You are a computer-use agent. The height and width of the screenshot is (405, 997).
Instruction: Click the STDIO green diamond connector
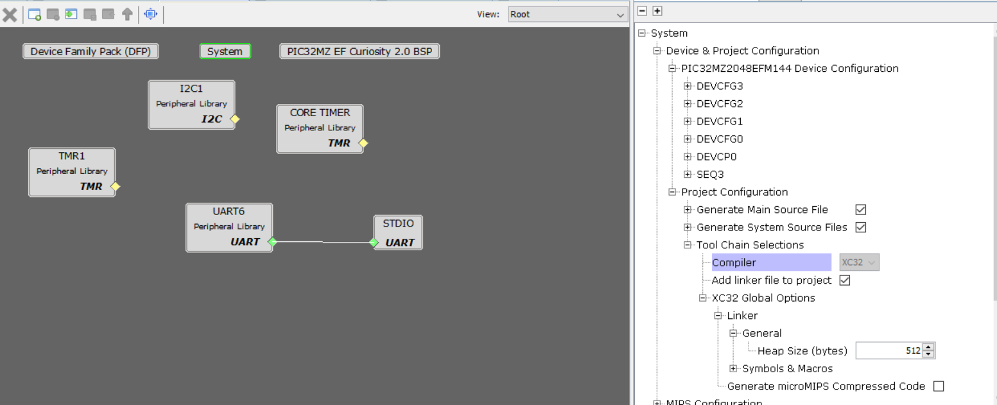374,243
